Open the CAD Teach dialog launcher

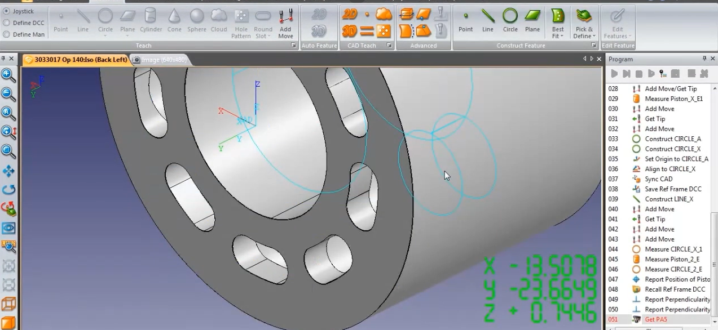click(x=389, y=46)
